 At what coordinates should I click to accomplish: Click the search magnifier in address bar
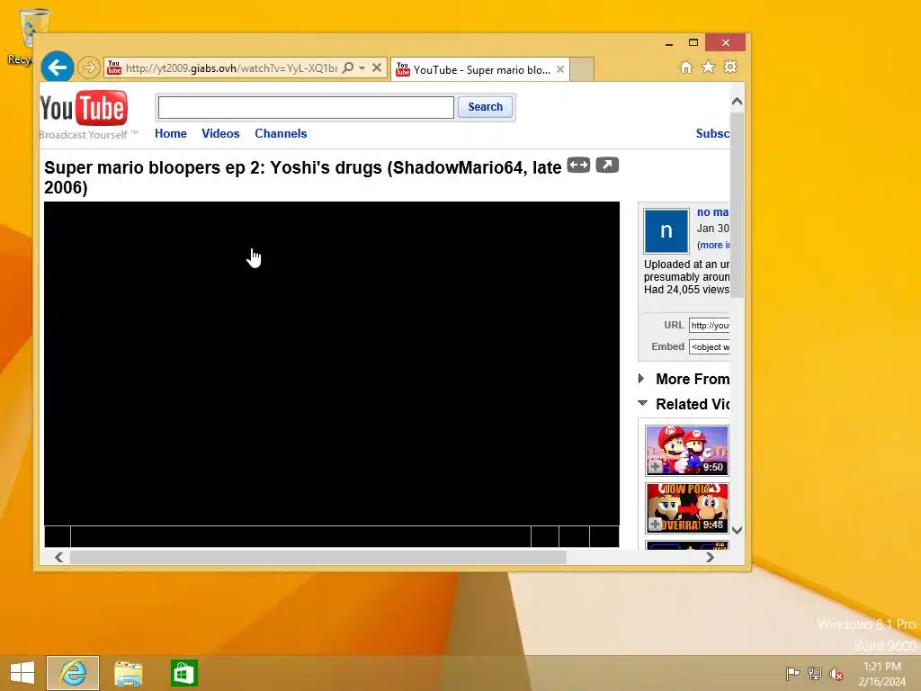348,67
